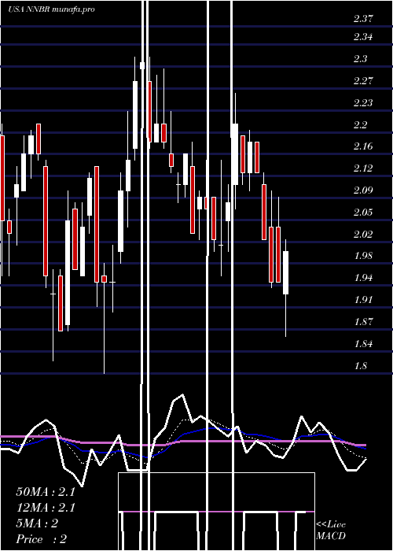Click the Price : 2 readout
Viewport: 393px width, 551px height.
click(x=42, y=539)
